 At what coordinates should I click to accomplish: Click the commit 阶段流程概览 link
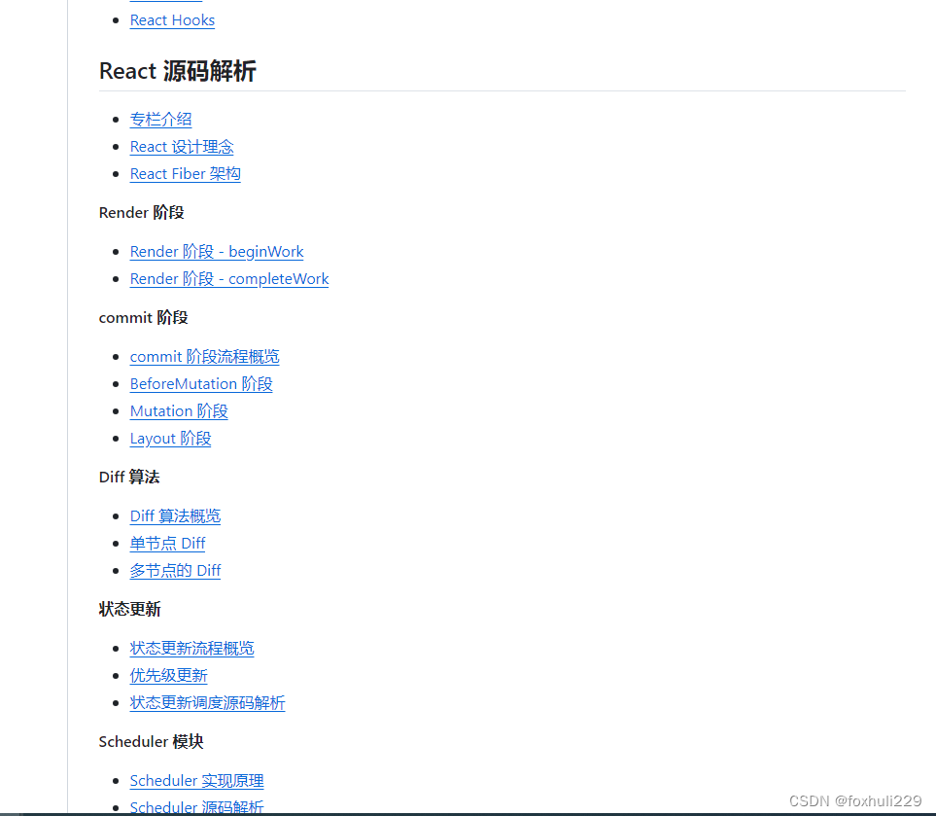point(204,357)
